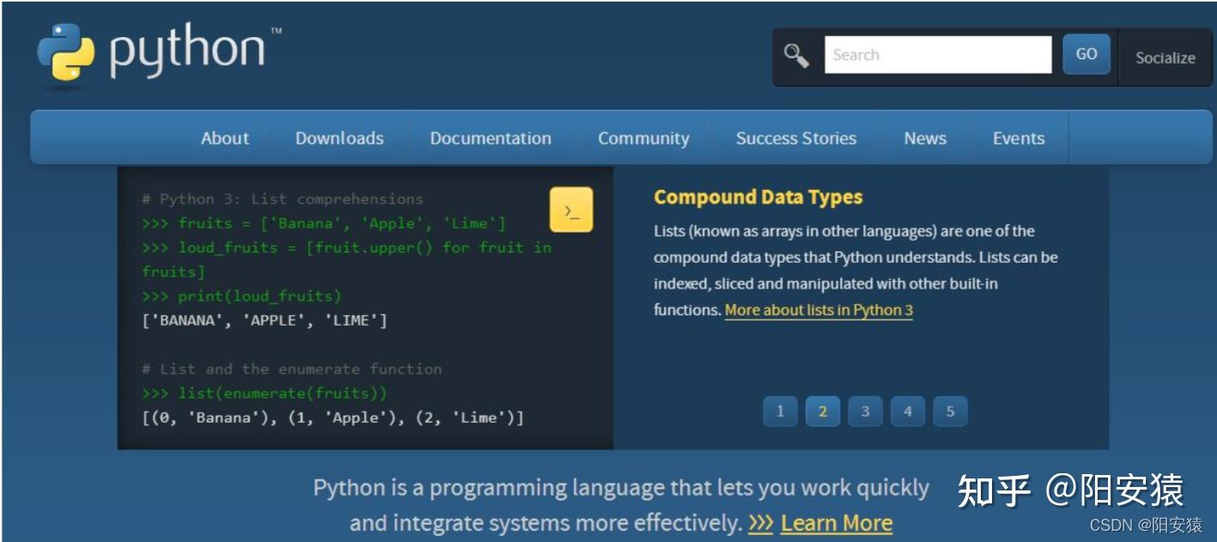Viewport: 1217px width, 542px height.
Task: Click the GO search button
Action: click(x=1086, y=53)
